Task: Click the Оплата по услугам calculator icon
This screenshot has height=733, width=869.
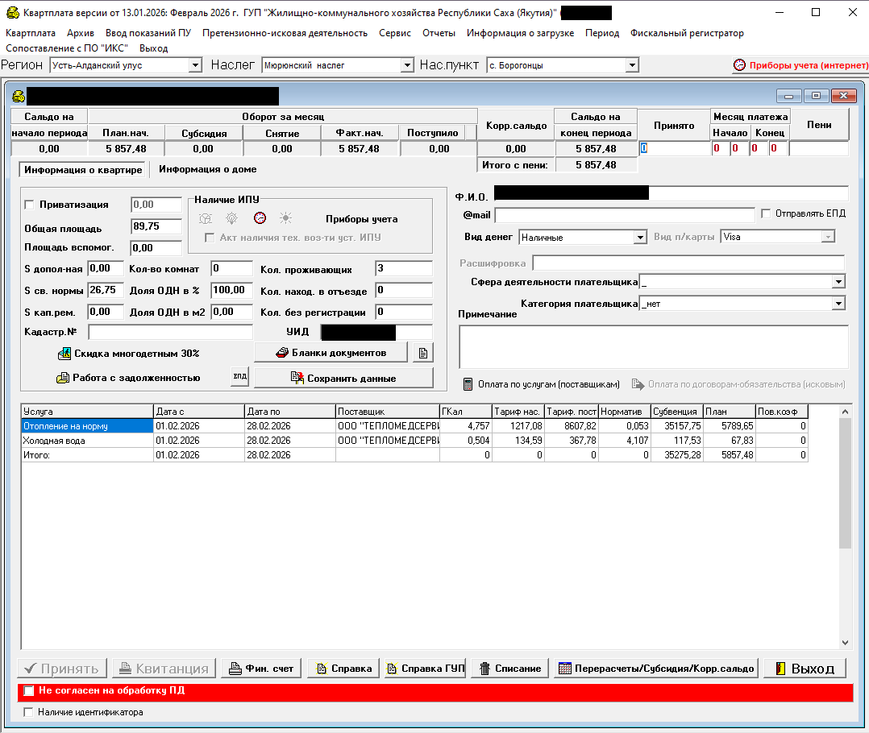Action: click(468, 384)
